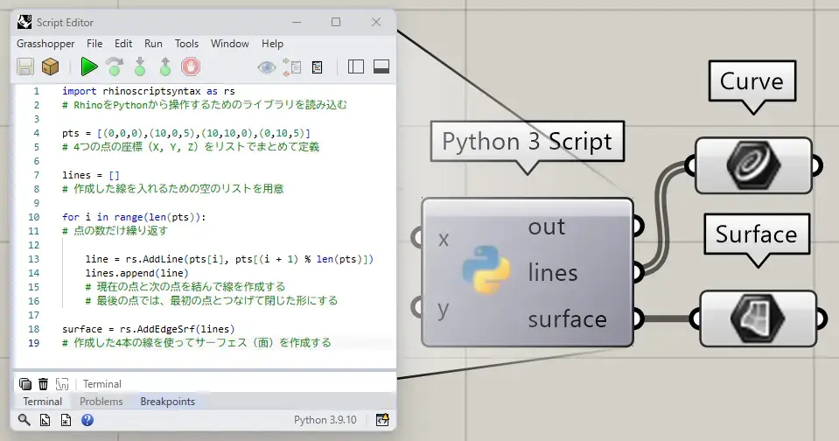The image size is (839, 441).
Task: Click the Curve component output grip
Action: (816, 165)
